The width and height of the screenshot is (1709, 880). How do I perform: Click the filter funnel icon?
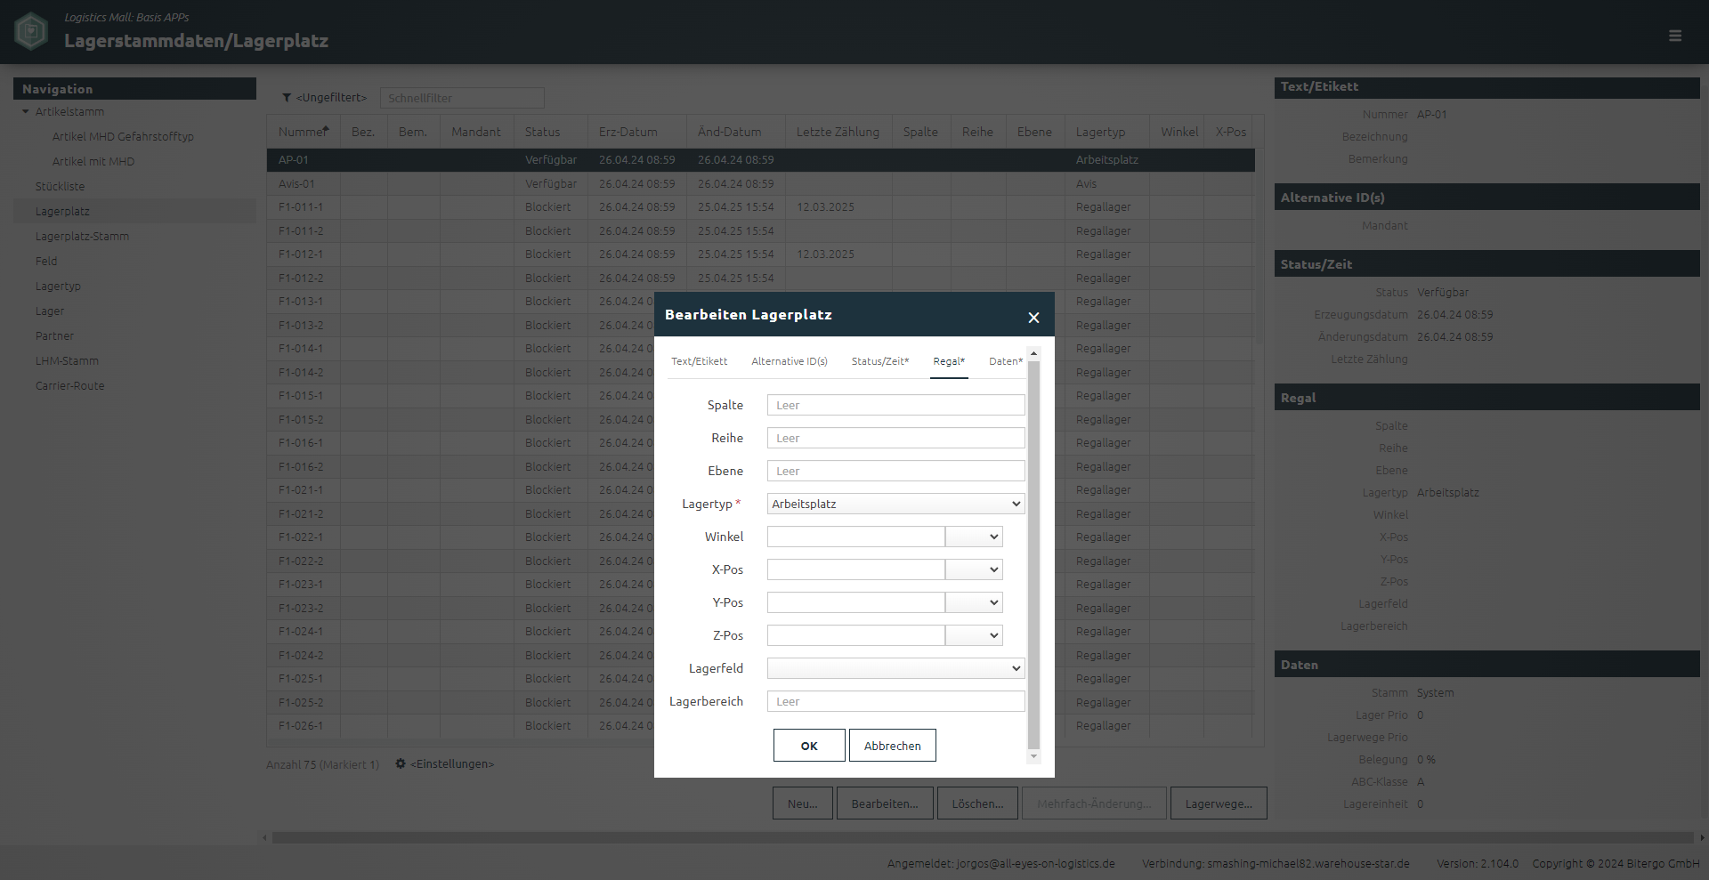287,98
